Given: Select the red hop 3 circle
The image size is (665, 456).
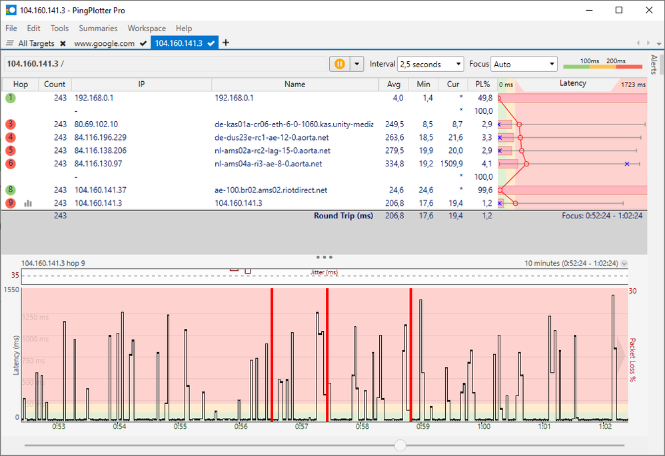Looking at the screenshot, I should [11, 124].
